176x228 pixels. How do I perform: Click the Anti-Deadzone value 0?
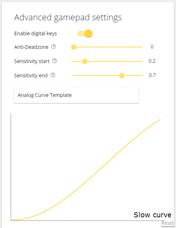[x=152, y=47]
